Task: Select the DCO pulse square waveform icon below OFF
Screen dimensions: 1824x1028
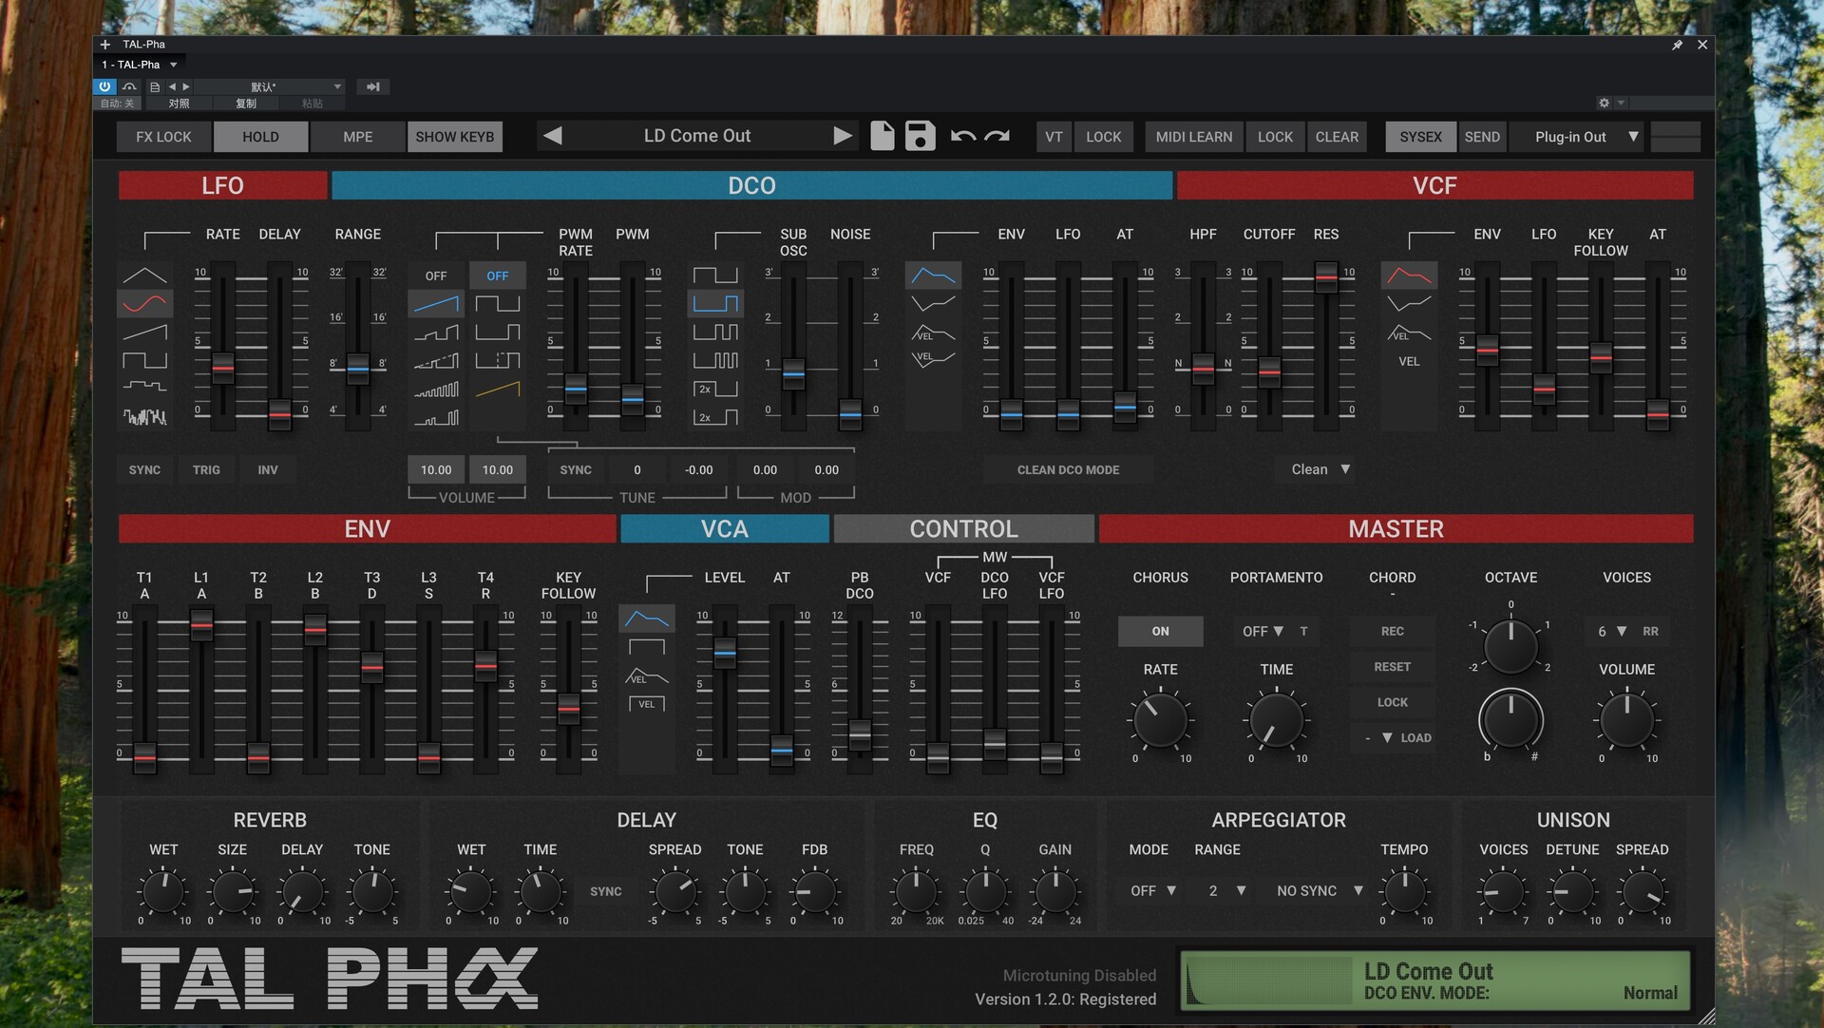Action: [x=498, y=304]
